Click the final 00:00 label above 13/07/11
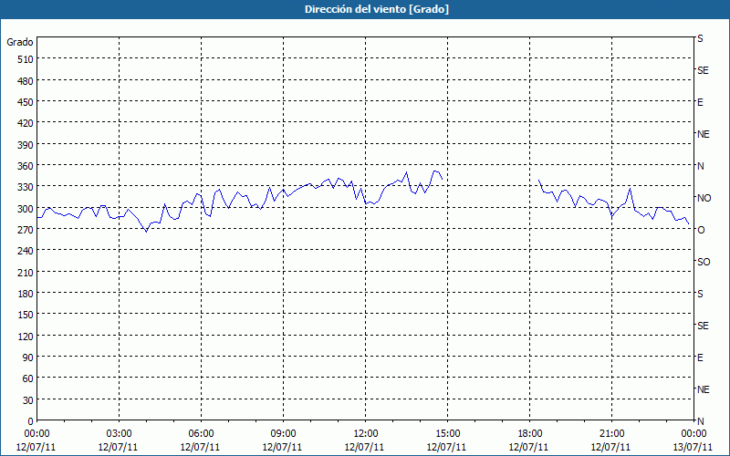The image size is (730, 456). pyautogui.click(x=693, y=434)
